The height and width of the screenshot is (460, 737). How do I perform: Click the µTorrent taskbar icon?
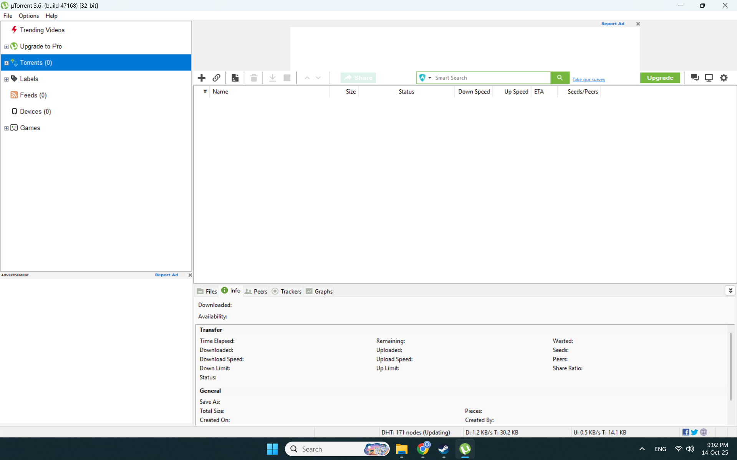tap(465, 449)
